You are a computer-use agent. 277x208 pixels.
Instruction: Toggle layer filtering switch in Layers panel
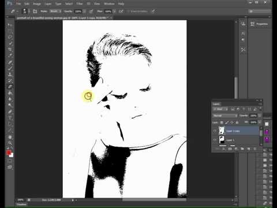point(260,109)
